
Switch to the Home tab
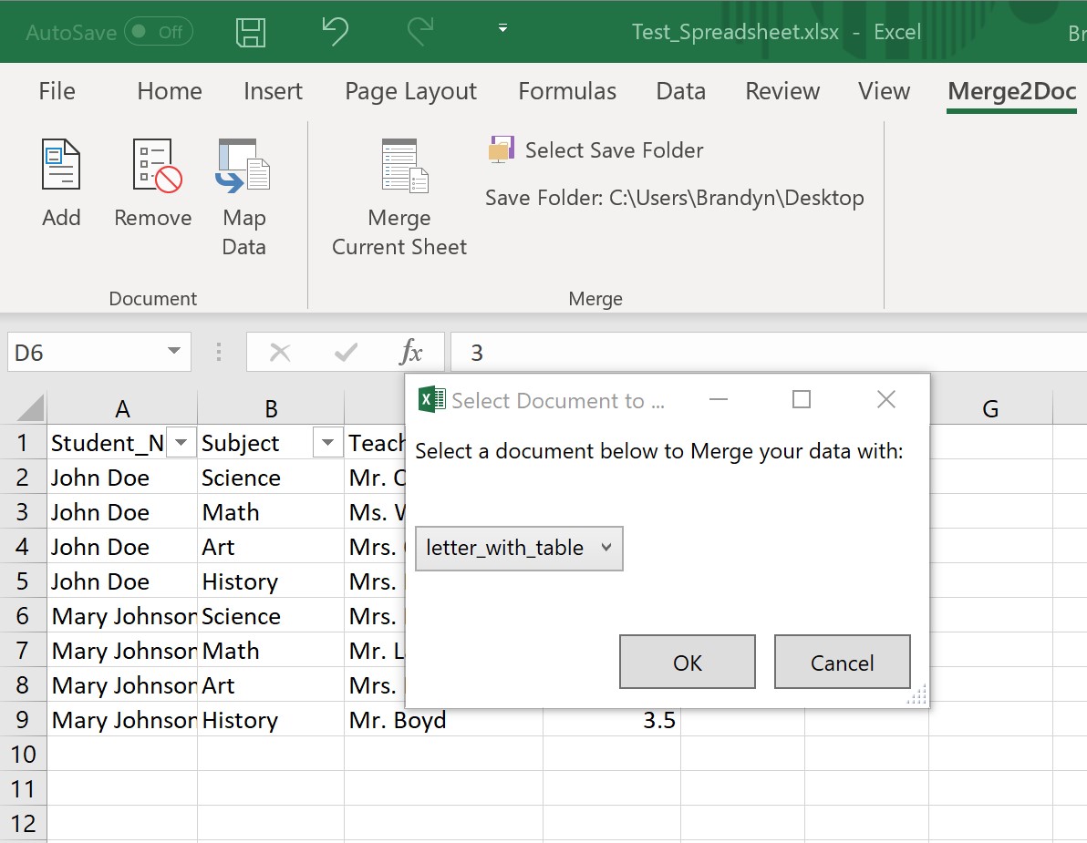[x=169, y=91]
